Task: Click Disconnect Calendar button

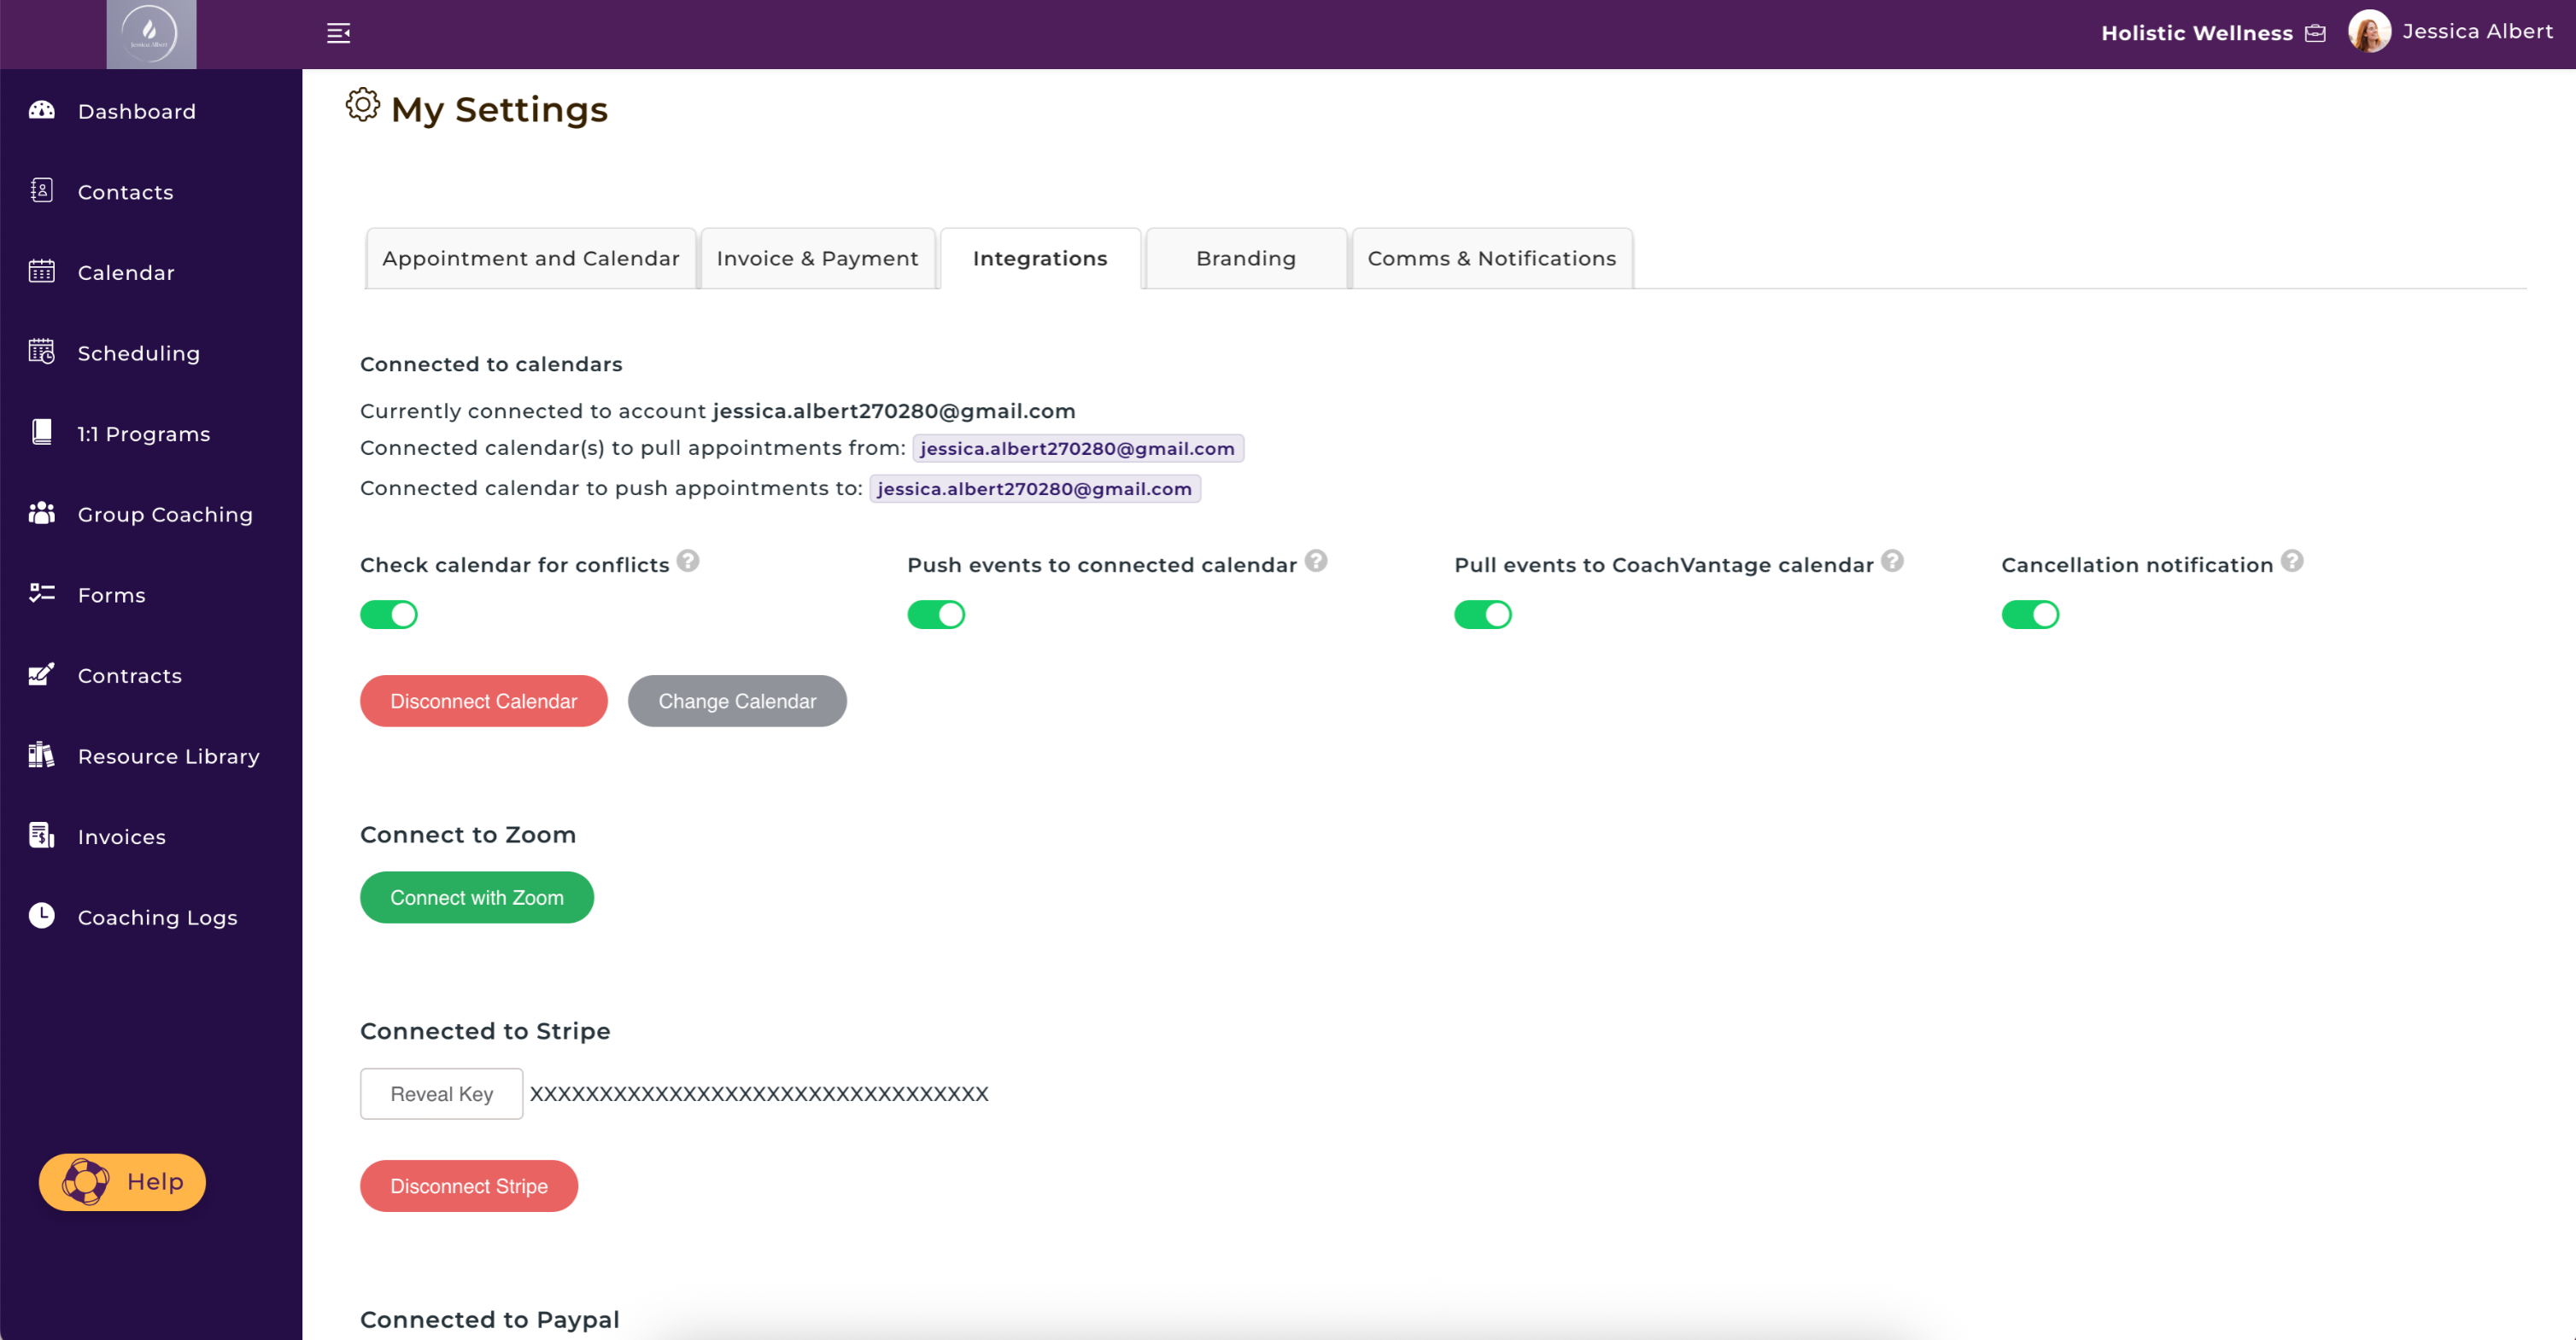Action: click(484, 702)
